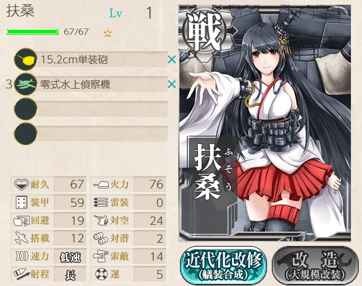Viewport: 362px width, 286px height.
Task: Click the 索敵 line-of-sight icon
Action: click(101, 256)
